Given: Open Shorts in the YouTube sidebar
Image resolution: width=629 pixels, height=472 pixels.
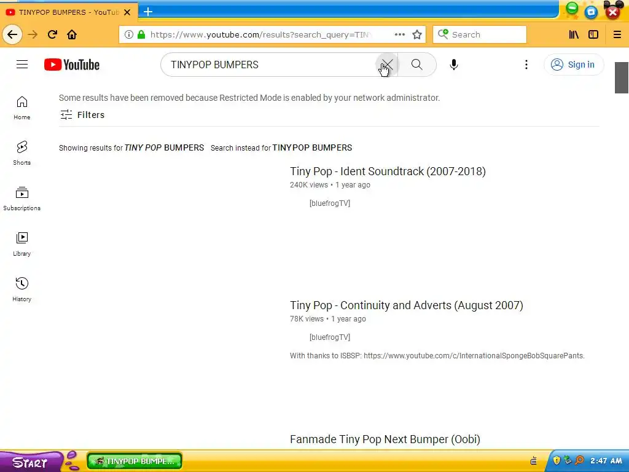Looking at the screenshot, I should (21, 153).
